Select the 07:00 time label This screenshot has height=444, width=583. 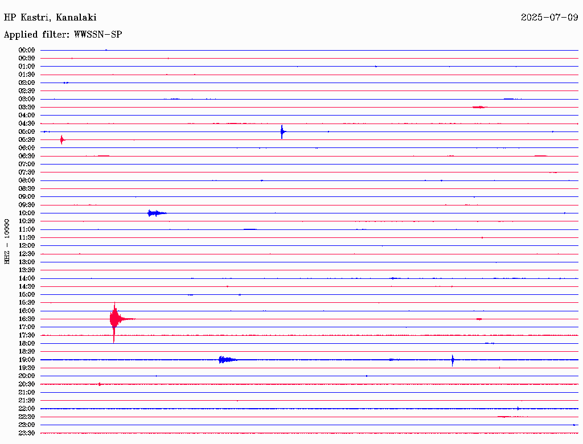coord(27,165)
